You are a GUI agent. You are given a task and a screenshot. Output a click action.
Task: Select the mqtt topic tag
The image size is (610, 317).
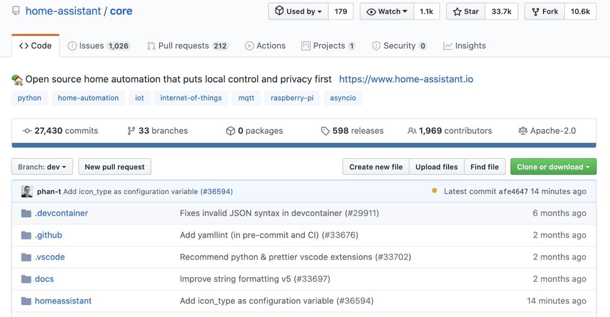246,98
